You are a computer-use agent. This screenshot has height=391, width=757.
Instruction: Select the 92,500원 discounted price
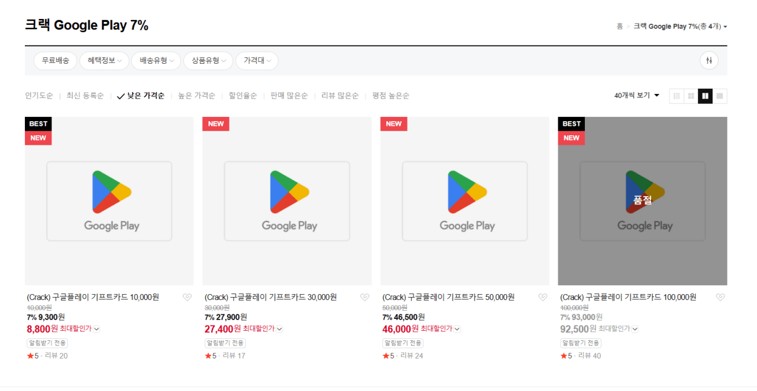578,329
